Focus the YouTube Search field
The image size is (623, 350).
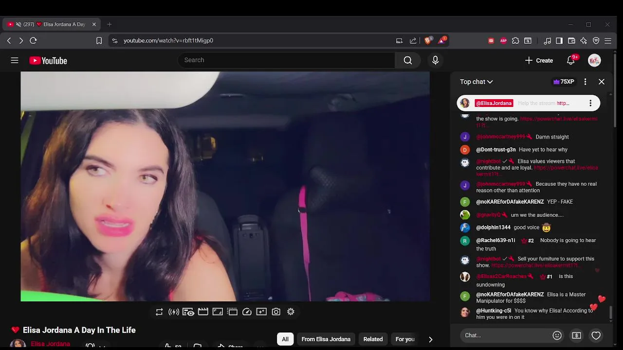[287, 60]
